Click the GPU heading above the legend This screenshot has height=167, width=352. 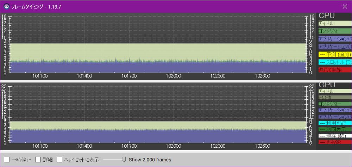point(327,85)
